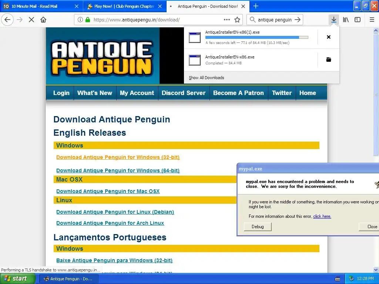Switch to 10 Minute Mail tab
This screenshot has height=284, width=379.
(x=41, y=6)
